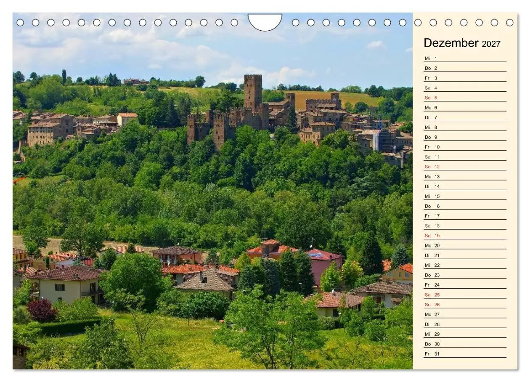
Task: Select the red row 'So 26'
Action: coord(465,305)
